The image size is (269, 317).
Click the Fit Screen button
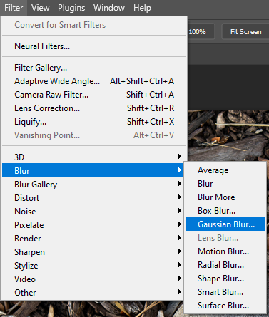[x=245, y=31]
